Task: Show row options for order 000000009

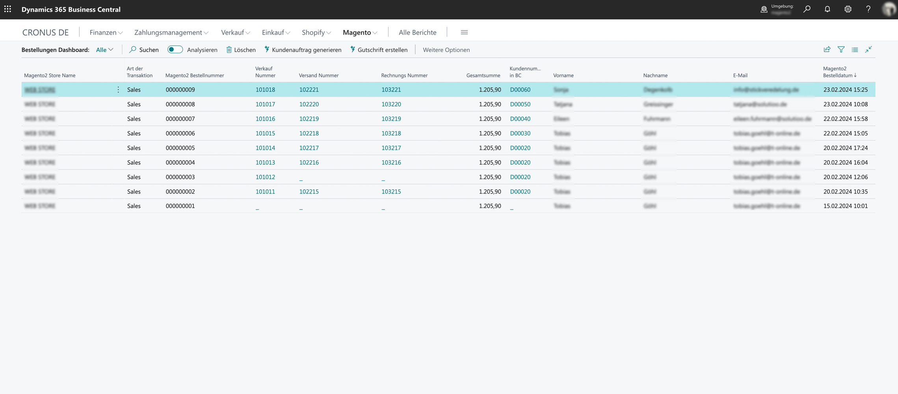Action: pyautogui.click(x=118, y=90)
